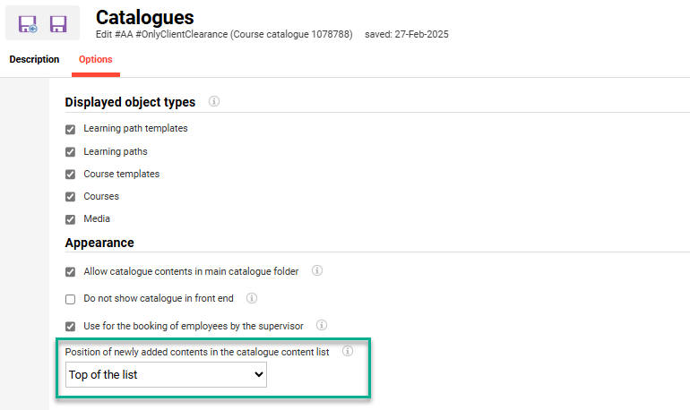Click the save and return icon
The height and width of the screenshot is (410, 690).
[x=28, y=23]
